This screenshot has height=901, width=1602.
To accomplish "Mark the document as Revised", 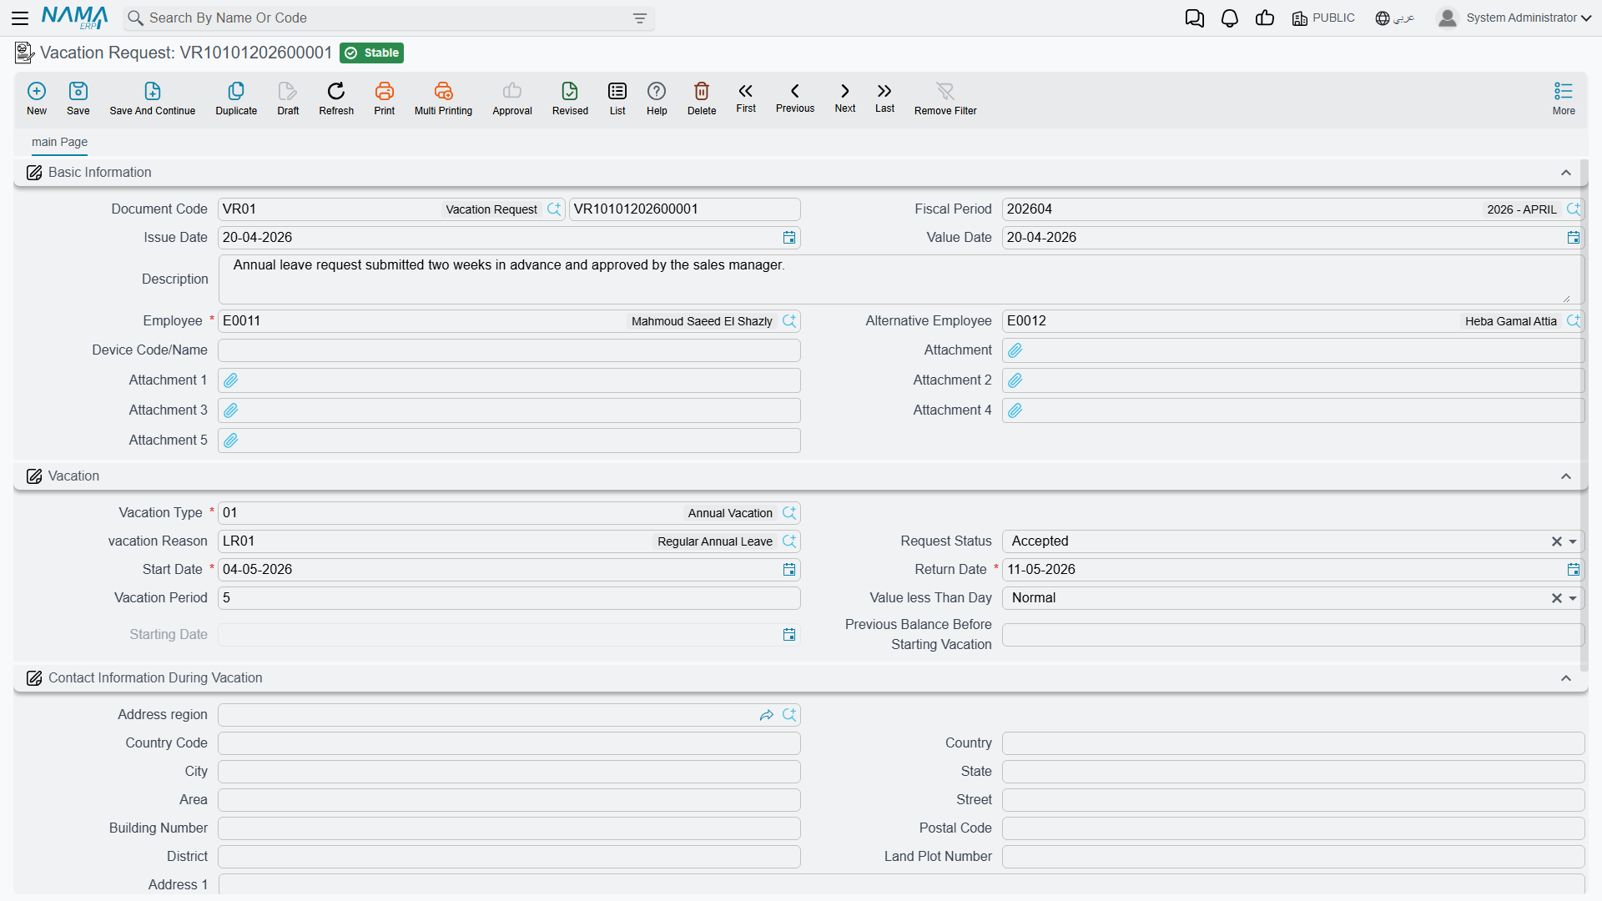I will click(x=570, y=98).
